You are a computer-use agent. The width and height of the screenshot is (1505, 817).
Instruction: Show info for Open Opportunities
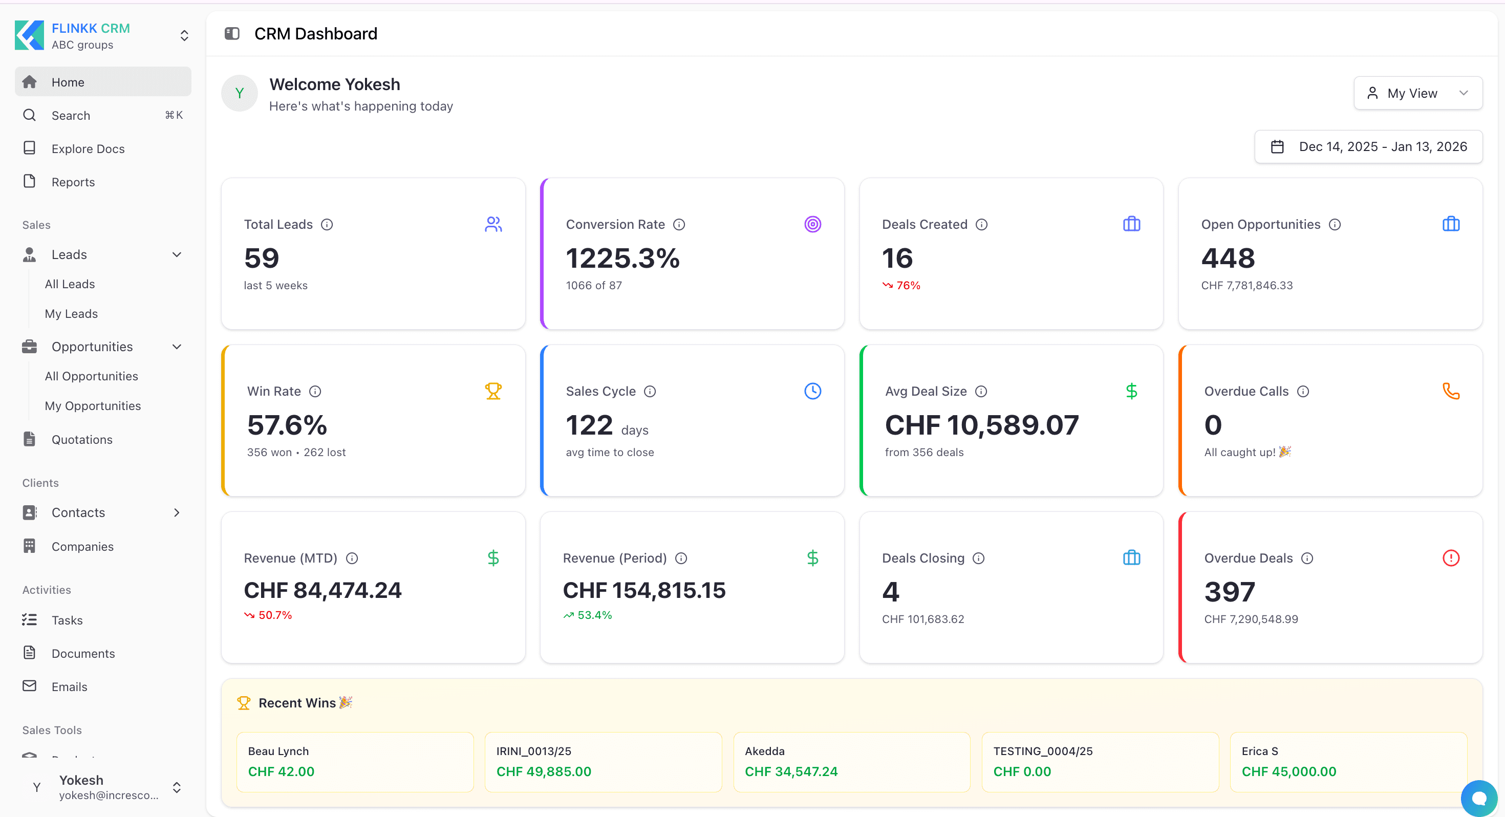click(1335, 224)
